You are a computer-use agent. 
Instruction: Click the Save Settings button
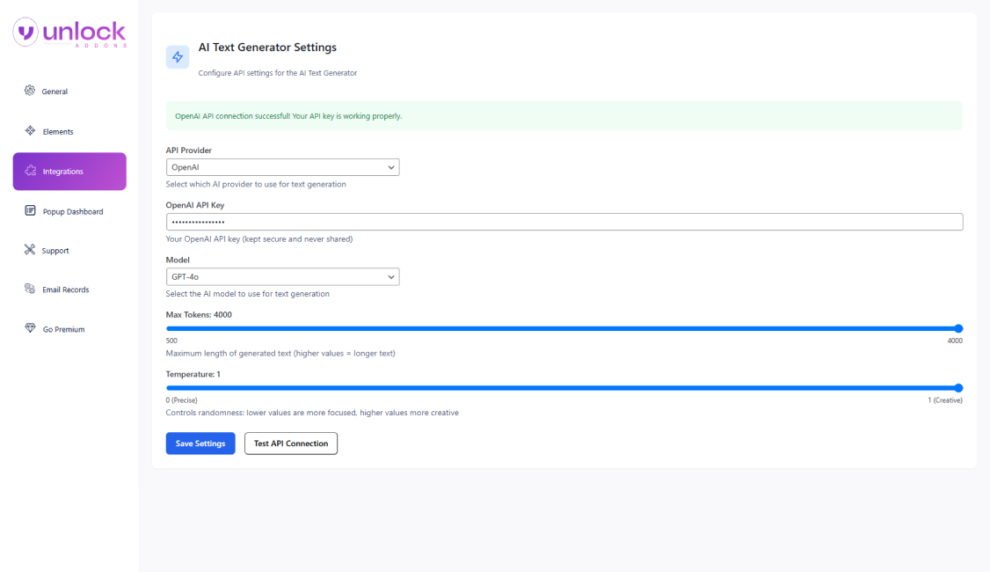[200, 443]
